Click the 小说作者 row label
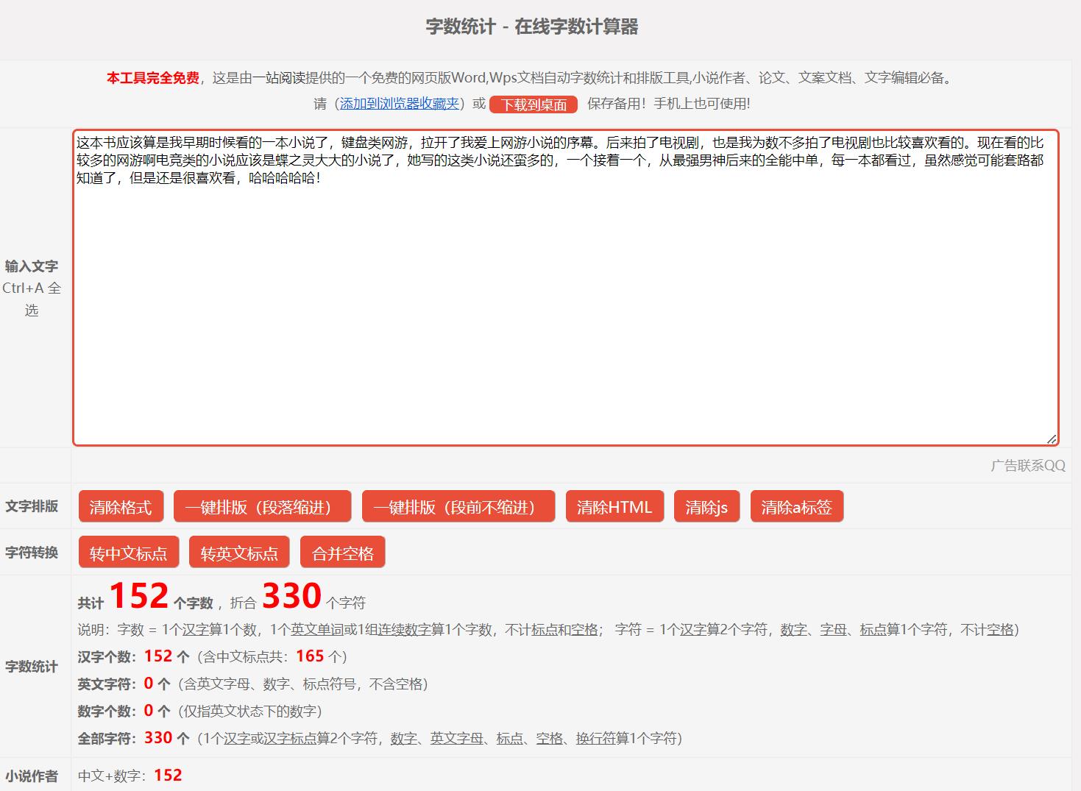Image resolution: width=1081 pixels, height=791 pixels. pos(31,776)
